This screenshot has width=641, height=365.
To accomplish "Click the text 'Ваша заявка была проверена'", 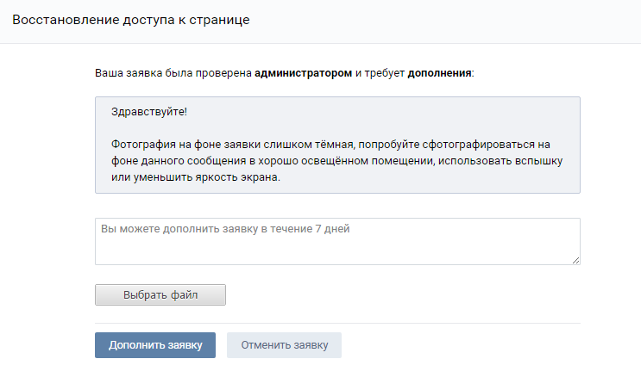I will click(x=173, y=73).
